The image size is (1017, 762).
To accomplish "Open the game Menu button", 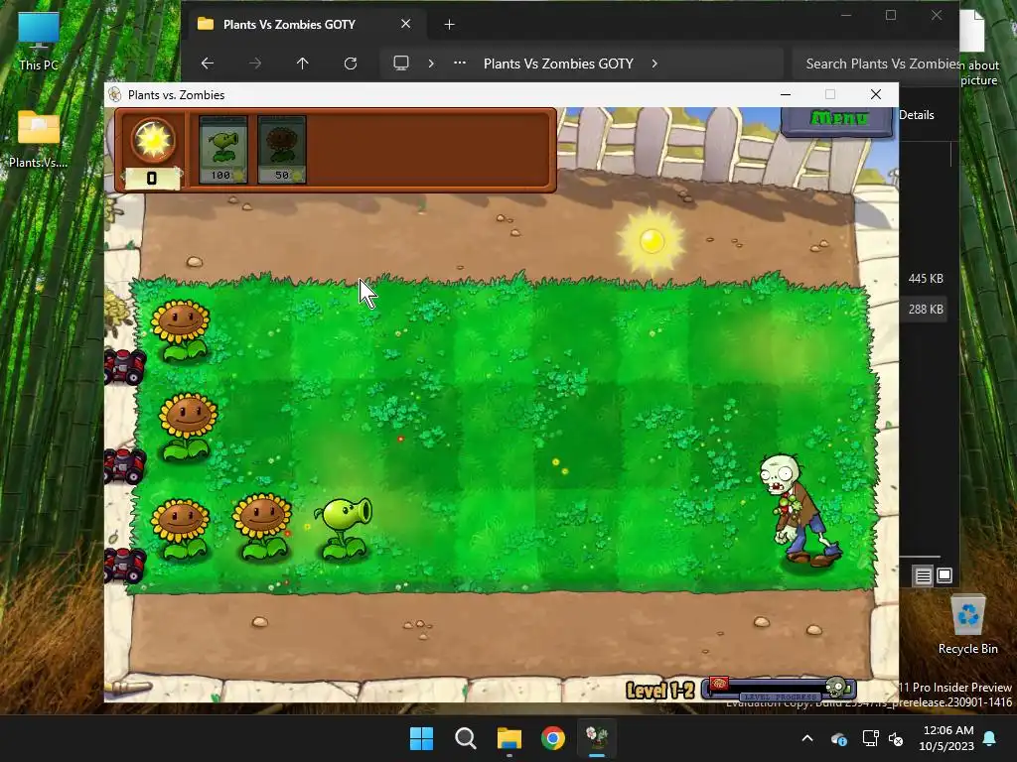I will point(838,119).
